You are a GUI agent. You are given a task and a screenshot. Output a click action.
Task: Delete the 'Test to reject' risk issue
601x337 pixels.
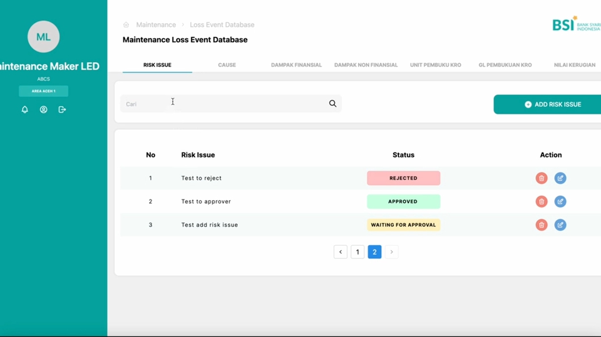(542, 178)
